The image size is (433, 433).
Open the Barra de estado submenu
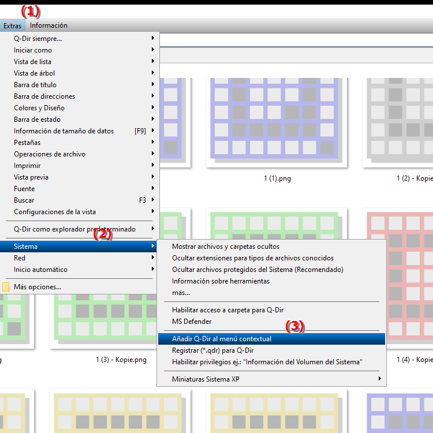pyautogui.click(x=80, y=120)
